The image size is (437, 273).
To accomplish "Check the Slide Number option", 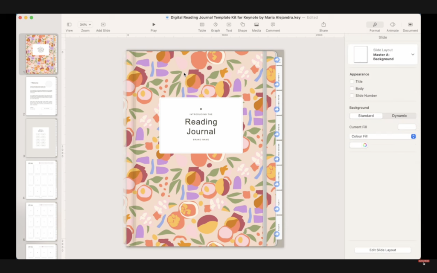I will click(x=353, y=96).
